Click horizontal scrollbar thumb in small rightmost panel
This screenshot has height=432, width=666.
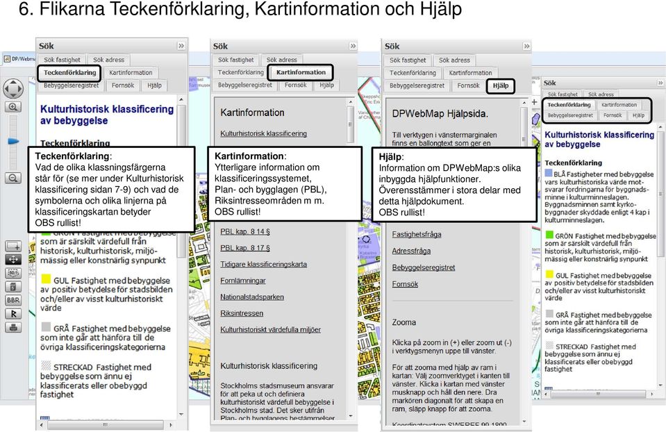point(598,394)
